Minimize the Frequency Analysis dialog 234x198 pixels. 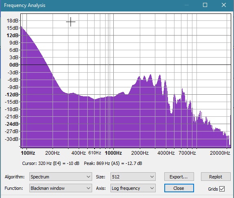pyautogui.click(x=187, y=5)
